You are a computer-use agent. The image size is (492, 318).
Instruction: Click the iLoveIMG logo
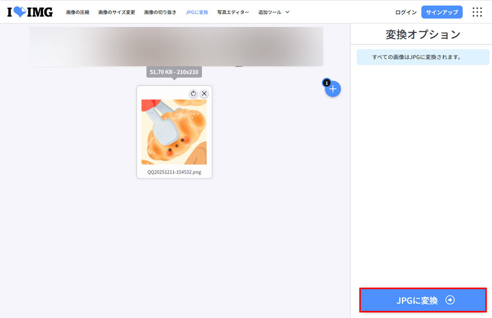pos(30,12)
